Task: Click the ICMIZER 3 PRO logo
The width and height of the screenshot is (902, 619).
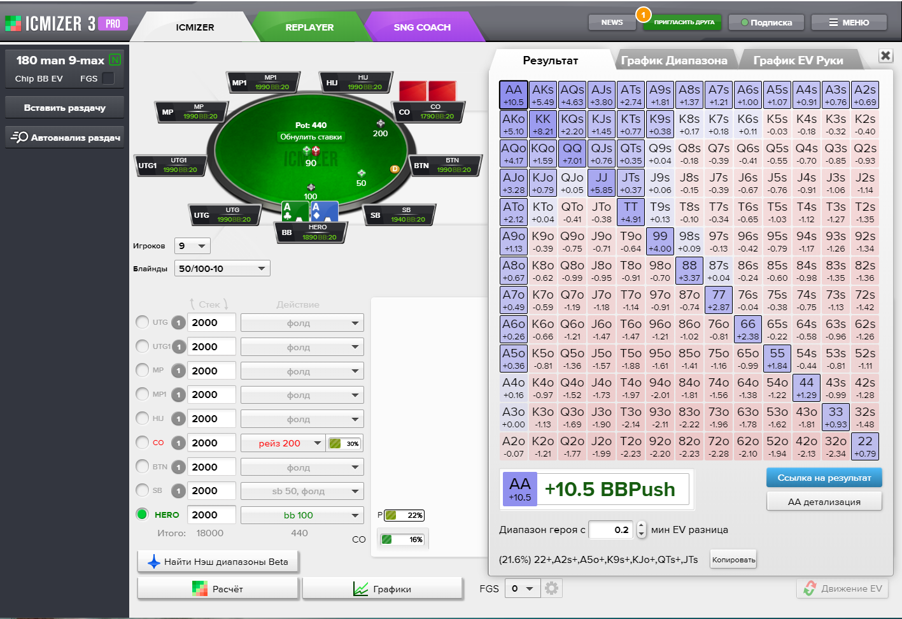Action: tap(67, 24)
